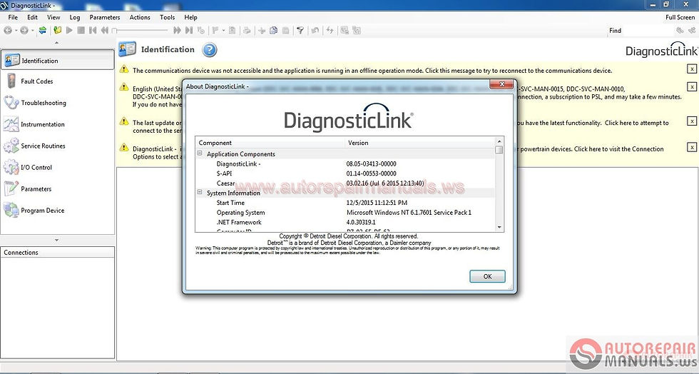Screen dimensions: 699x374
Task: Click the fast-forward playback icon
Action: click(x=177, y=31)
